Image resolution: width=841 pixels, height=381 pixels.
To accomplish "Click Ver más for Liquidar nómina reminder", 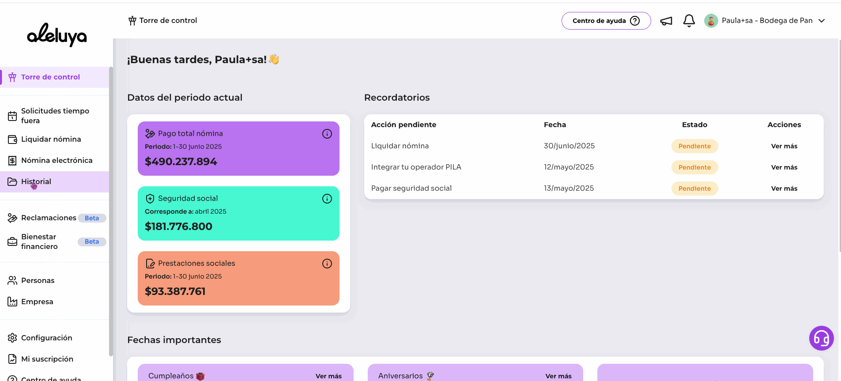I will coord(784,146).
